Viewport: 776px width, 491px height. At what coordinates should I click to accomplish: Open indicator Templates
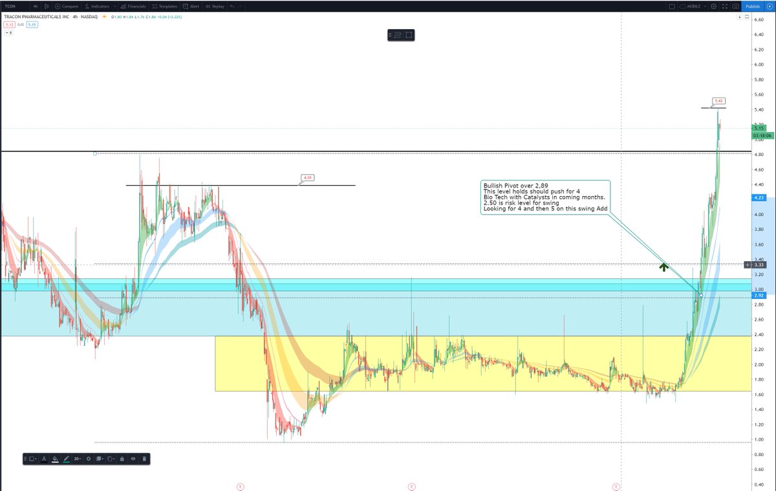point(165,6)
